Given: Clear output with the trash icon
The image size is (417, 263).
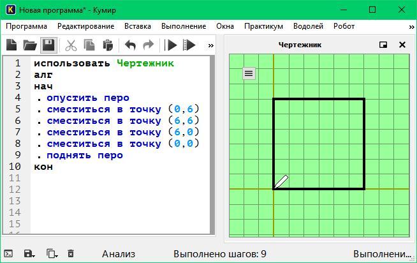Looking at the screenshot, I should point(71,253).
